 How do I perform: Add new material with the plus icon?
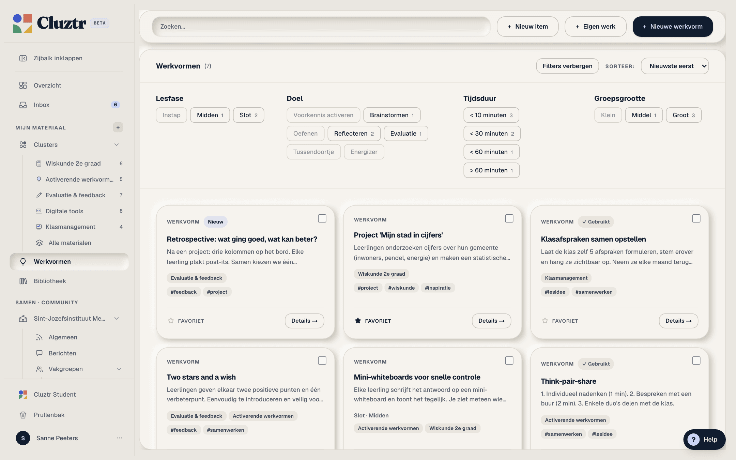[118, 127]
